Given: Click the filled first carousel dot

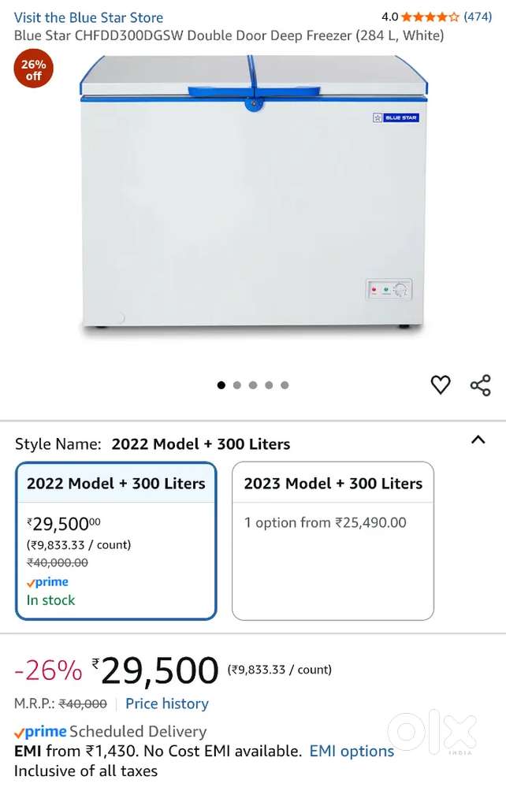Looking at the screenshot, I should click(x=221, y=385).
